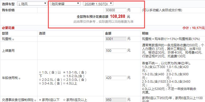
Task: Select the 2.0-2.5L(含) radio button
Action: 40,80
